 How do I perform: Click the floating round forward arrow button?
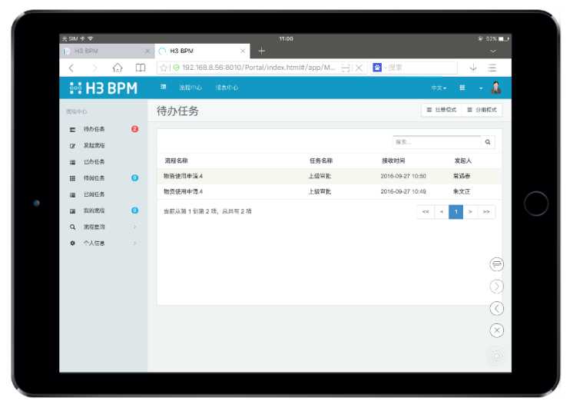click(x=497, y=286)
